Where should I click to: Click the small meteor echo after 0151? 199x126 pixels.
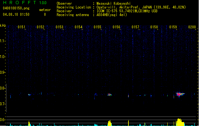[29, 95]
